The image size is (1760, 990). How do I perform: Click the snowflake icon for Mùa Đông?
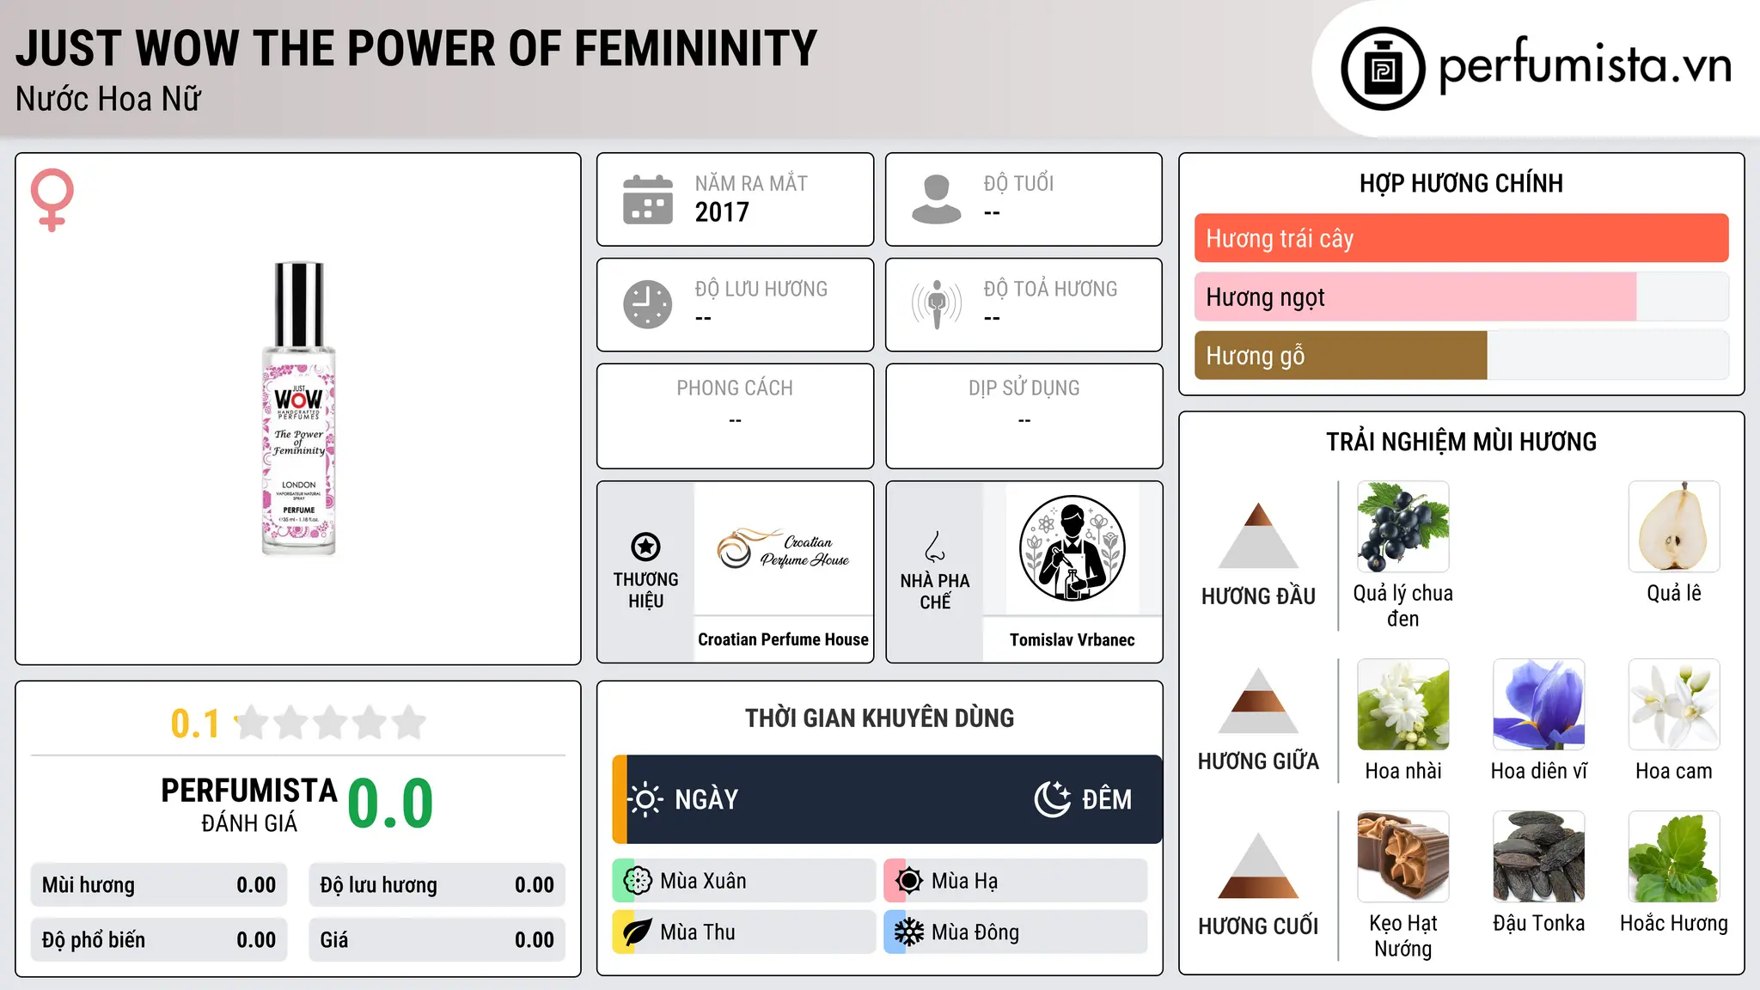[909, 932]
